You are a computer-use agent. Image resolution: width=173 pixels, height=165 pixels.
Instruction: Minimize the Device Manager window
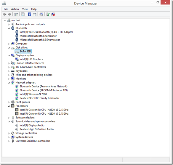(152, 3)
